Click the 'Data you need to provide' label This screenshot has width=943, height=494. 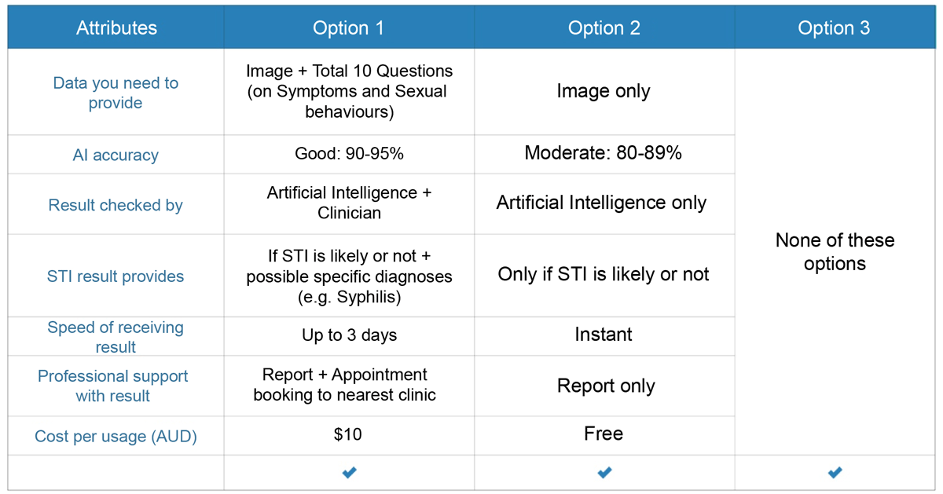point(116,93)
